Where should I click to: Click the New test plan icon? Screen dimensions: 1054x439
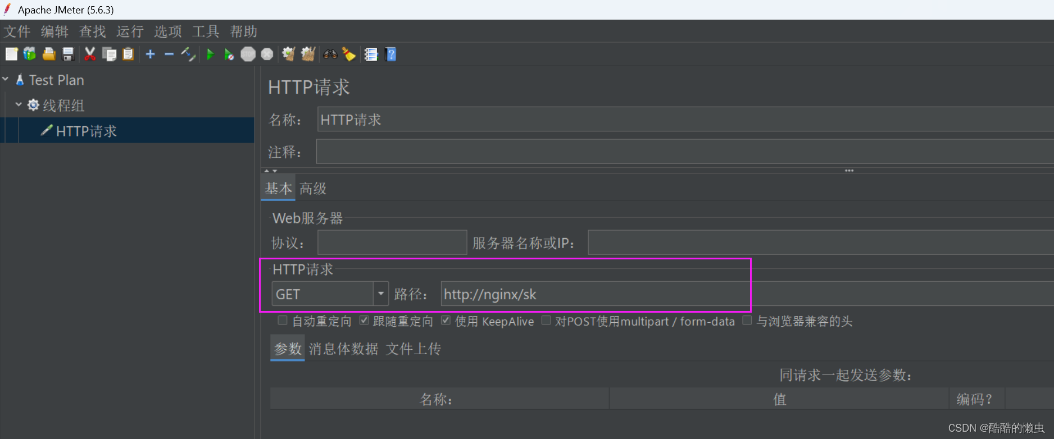11,54
